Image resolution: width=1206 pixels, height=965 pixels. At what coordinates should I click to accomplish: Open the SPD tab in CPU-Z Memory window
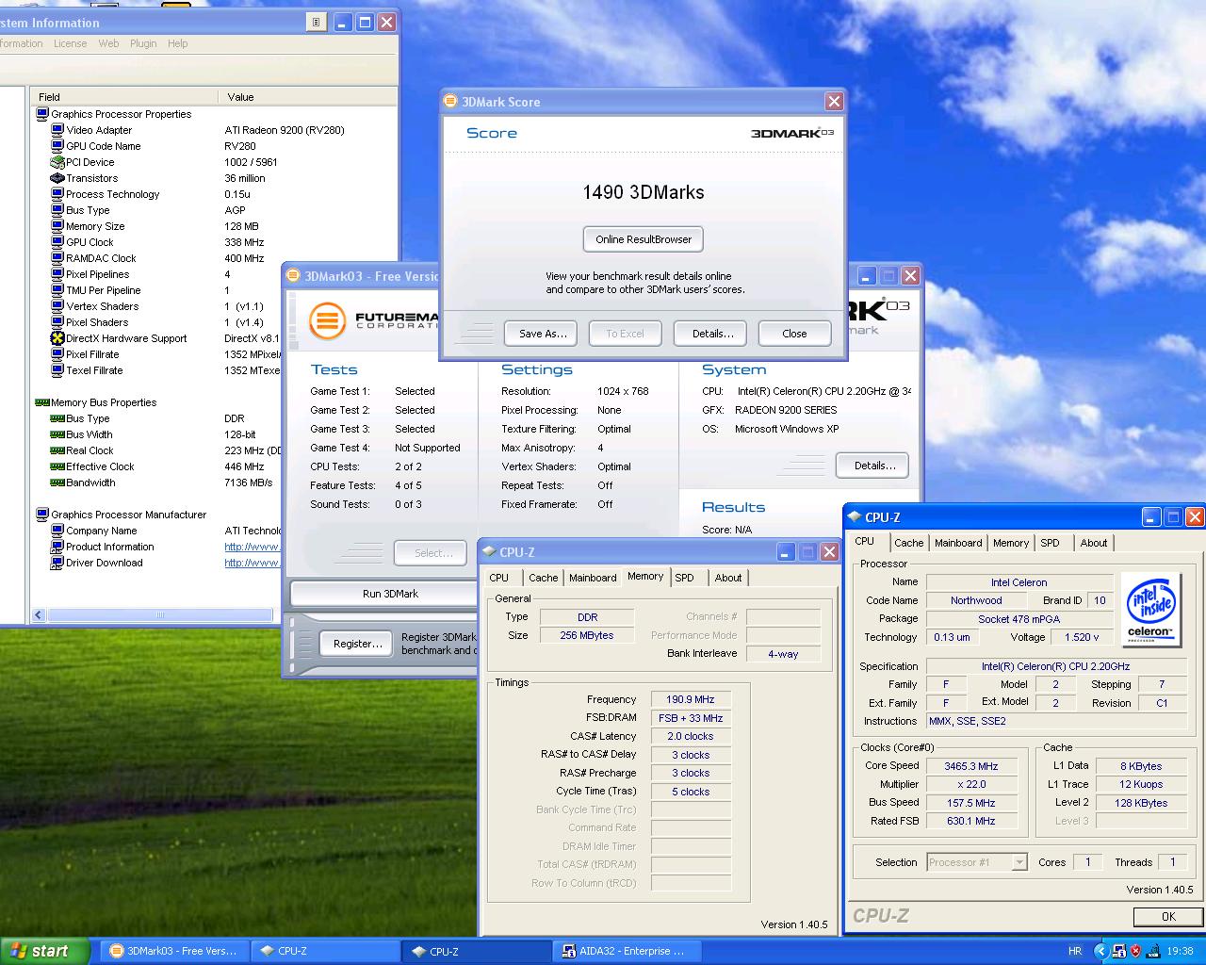[x=685, y=578]
